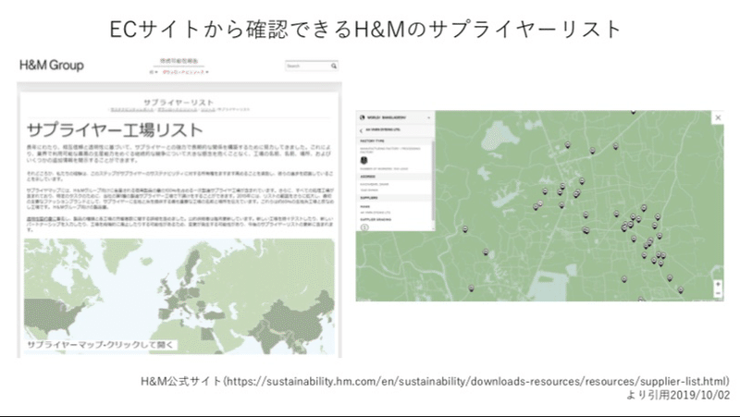Click the first breadcrumb link under サプライヤーリスト
This screenshot has height=417, width=740.
132,109
